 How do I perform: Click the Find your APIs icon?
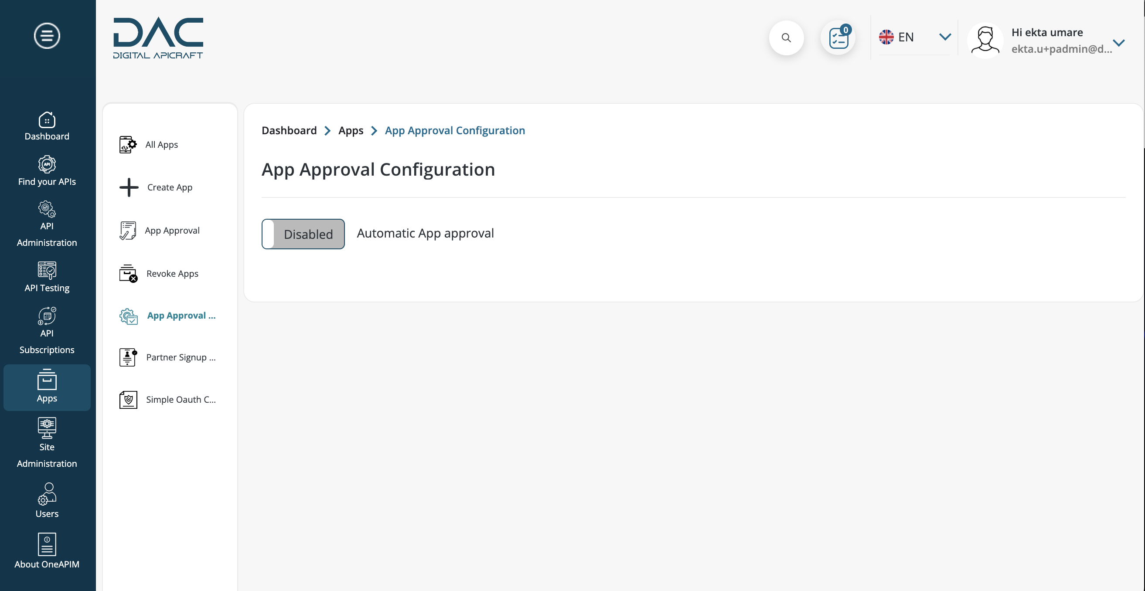point(47,165)
